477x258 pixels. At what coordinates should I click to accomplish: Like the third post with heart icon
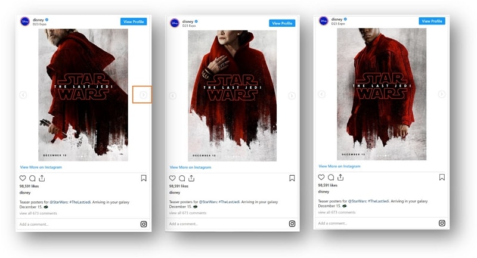pyautogui.click(x=321, y=177)
